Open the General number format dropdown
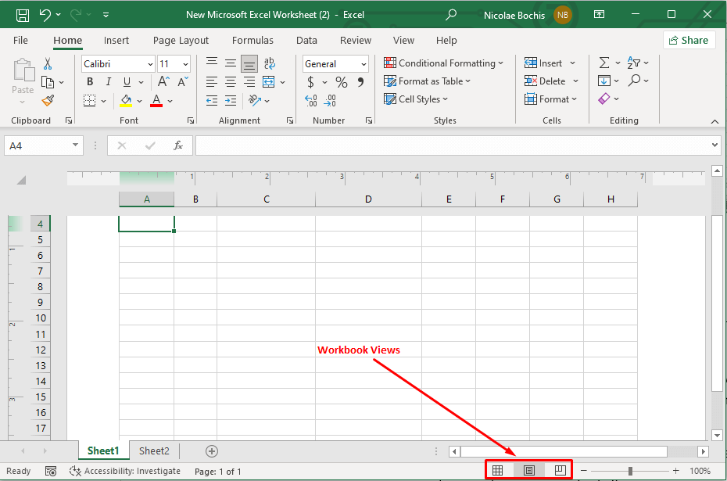This screenshot has width=727, height=481. click(x=362, y=63)
